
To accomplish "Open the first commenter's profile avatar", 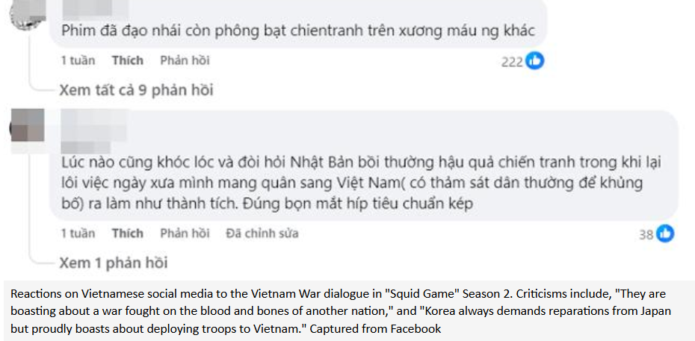I will pyautogui.click(x=28, y=13).
